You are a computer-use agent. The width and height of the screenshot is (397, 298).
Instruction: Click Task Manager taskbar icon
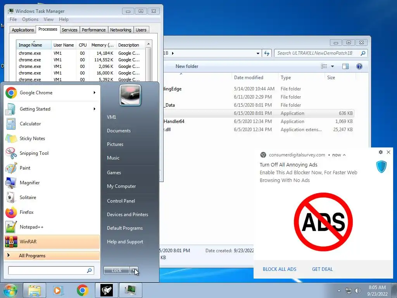[x=130, y=290]
